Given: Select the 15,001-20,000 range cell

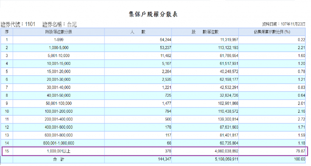Looking at the screenshot, I should tap(58, 71).
